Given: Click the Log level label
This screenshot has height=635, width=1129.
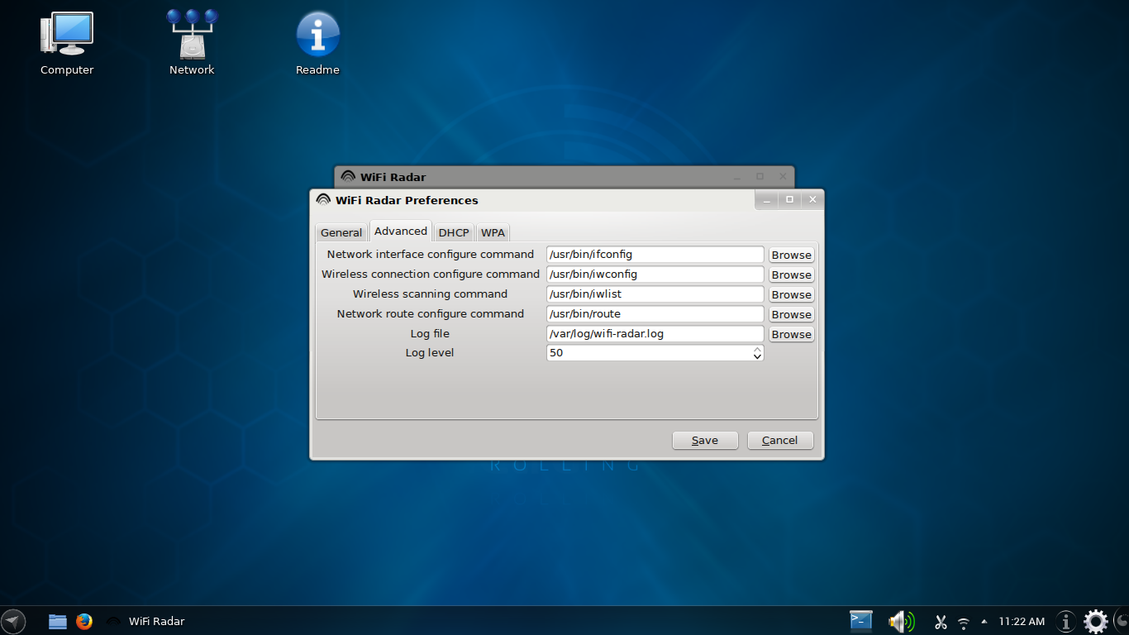Looking at the screenshot, I should click(430, 353).
